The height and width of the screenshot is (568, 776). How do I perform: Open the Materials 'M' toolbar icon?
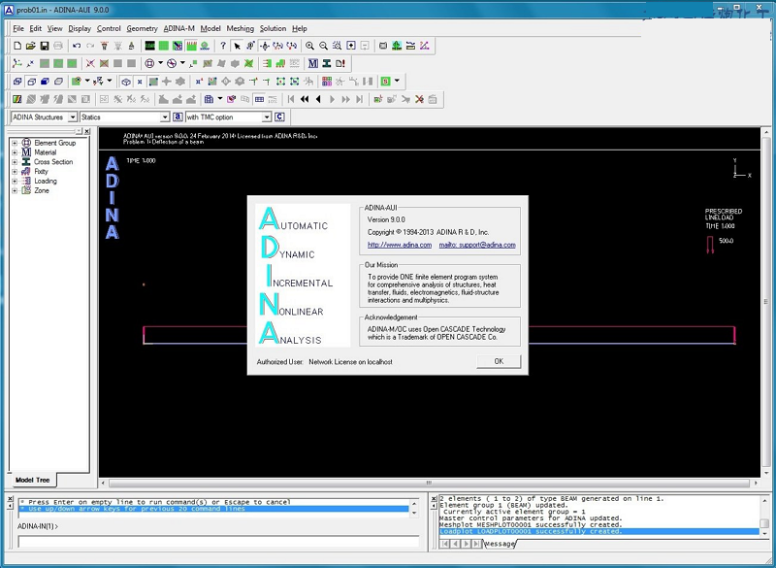pos(312,63)
